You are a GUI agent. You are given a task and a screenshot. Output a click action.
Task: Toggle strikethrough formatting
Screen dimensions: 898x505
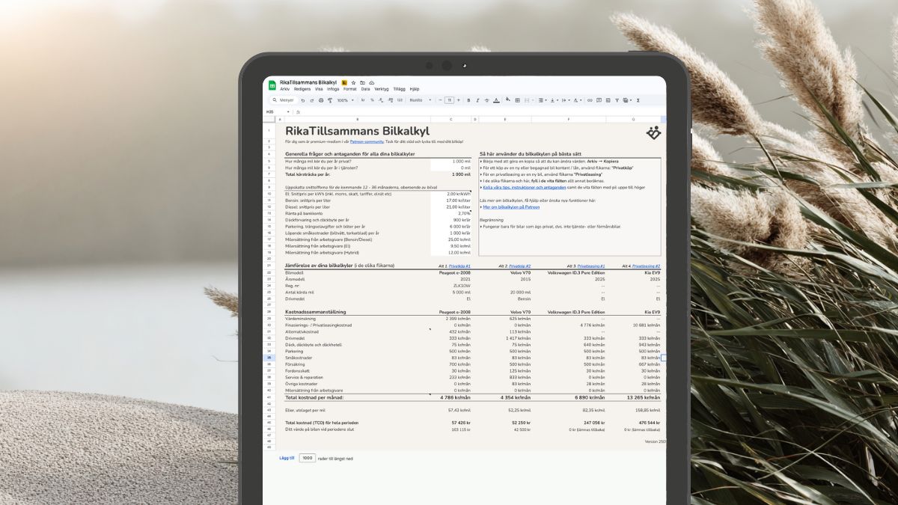[x=486, y=100]
